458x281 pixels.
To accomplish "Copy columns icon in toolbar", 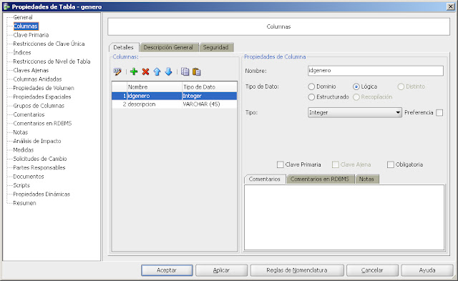I will point(185,72).
